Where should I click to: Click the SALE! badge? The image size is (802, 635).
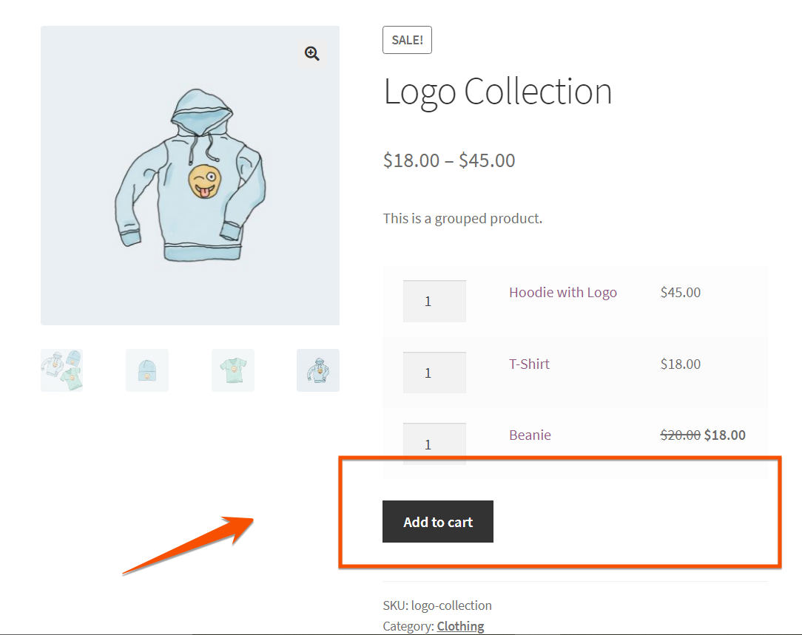pyautogui.click(x=407, y=40)
